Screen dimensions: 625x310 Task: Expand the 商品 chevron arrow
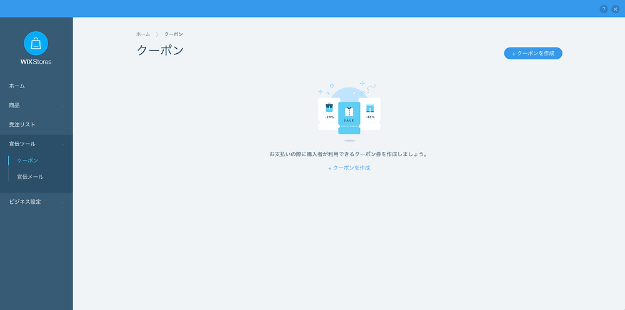click(63, 106)
